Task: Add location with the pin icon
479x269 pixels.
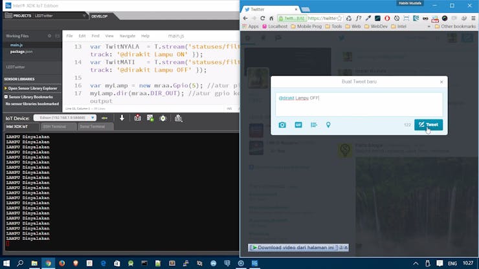Action: click(328, 125)
